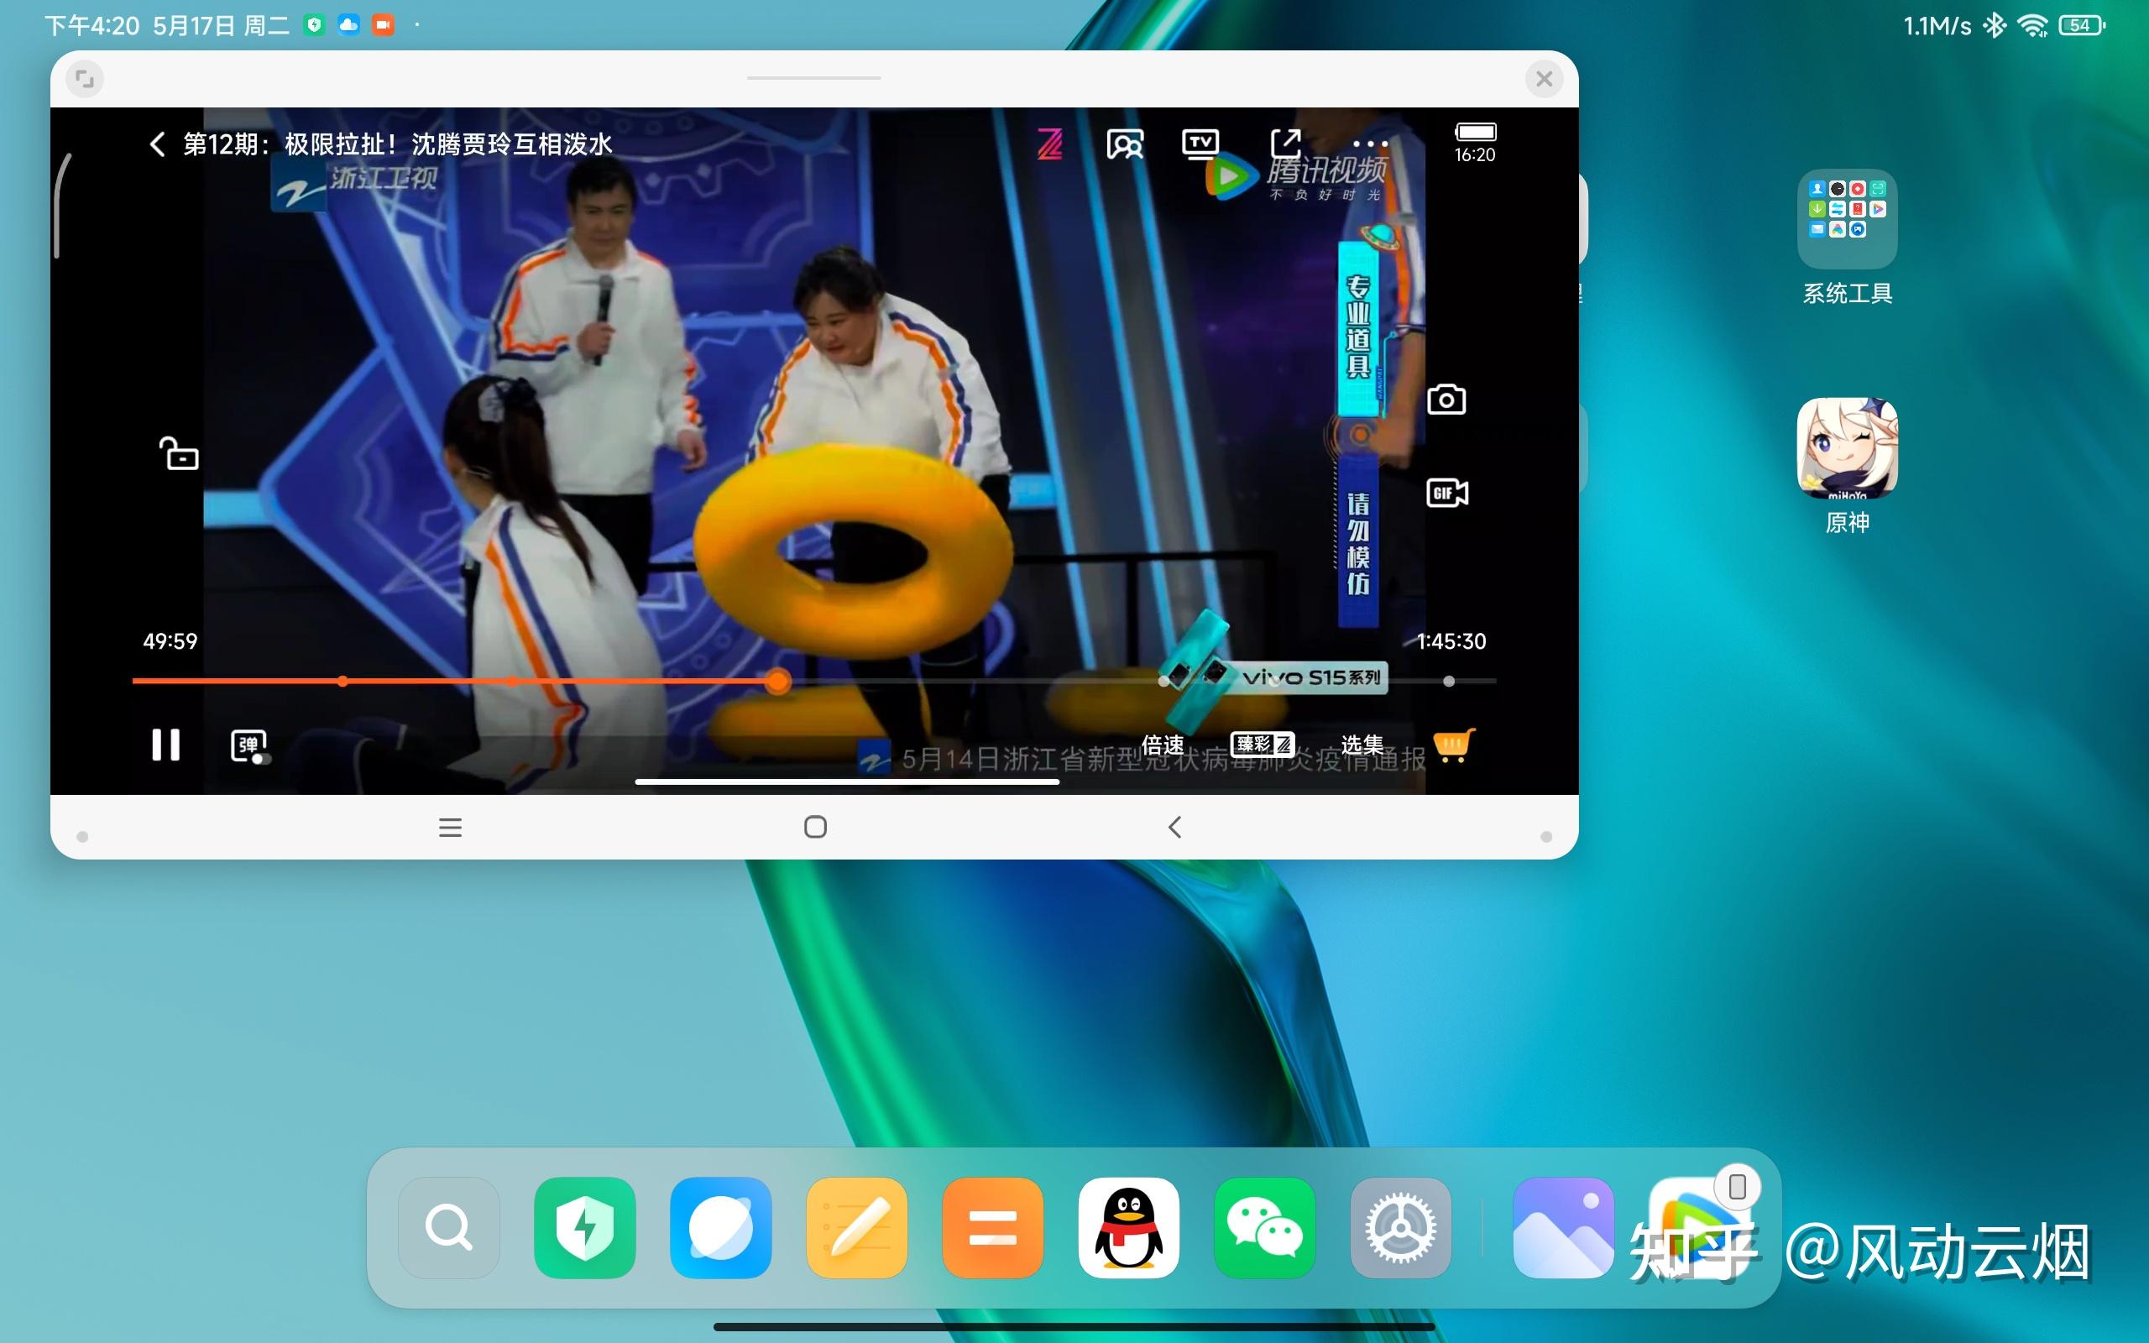Jump to the first highlight dot on the progress bar
Viewport: 2149px width, 1343px height.
pos(342,682)
